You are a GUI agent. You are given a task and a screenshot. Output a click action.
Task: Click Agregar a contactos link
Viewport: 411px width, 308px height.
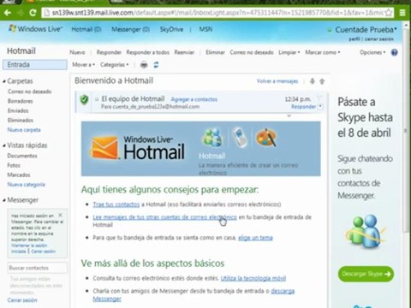(194, 99)
